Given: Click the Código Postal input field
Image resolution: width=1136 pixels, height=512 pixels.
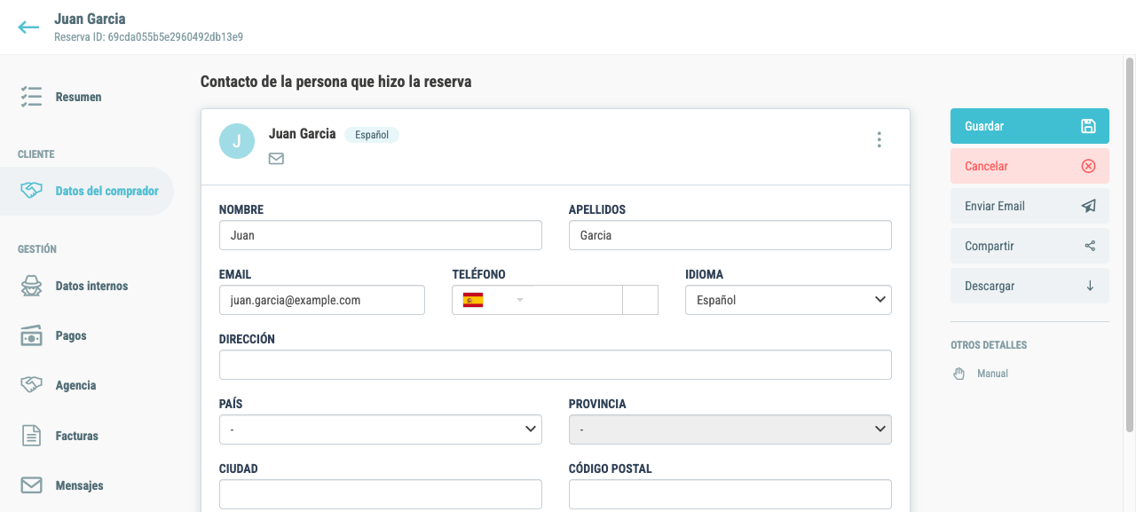Looking at the screenshot, I should (730, 494).
